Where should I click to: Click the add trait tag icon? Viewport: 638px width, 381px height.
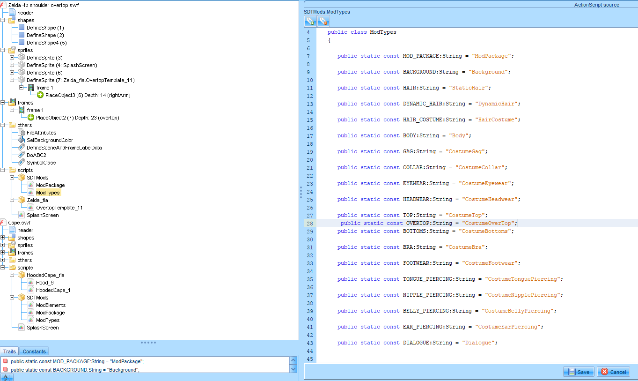click(310, 21)
